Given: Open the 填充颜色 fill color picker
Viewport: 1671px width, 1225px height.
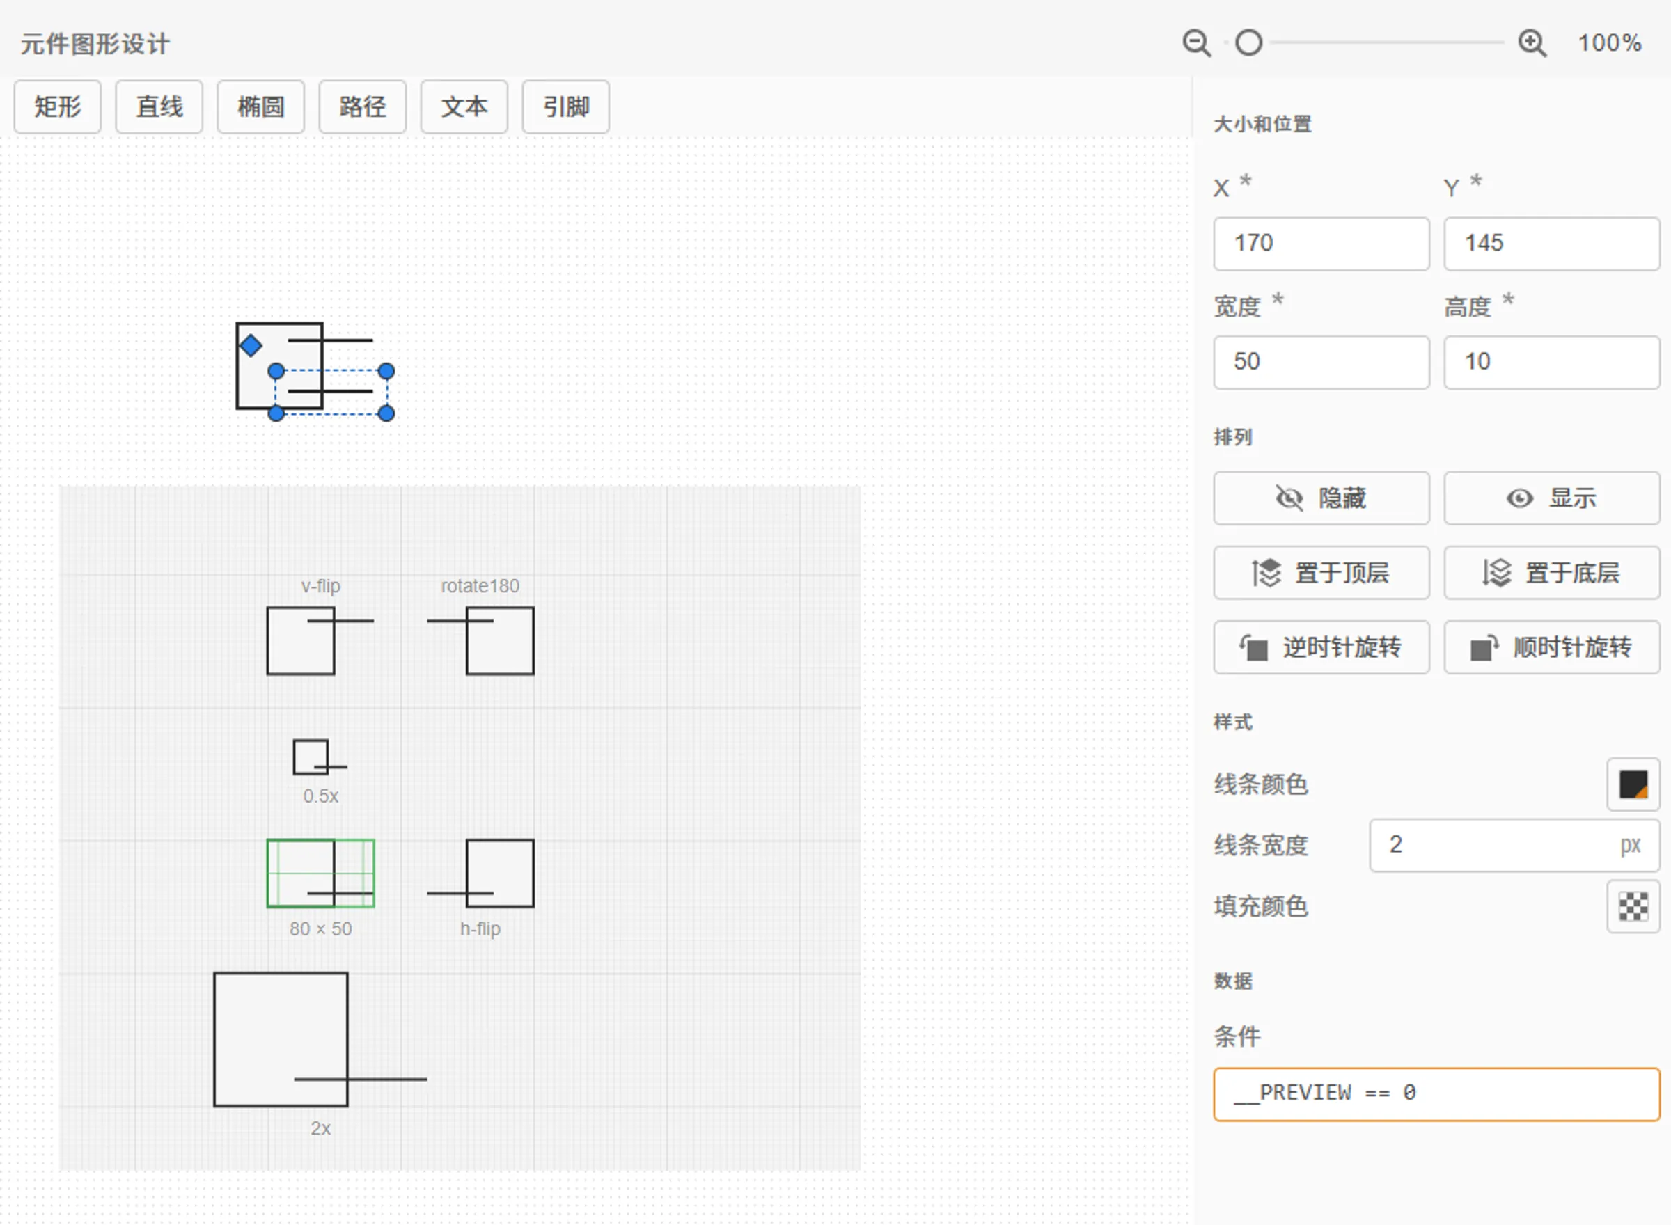Looking at the screenshot, I should [1633, 908].
